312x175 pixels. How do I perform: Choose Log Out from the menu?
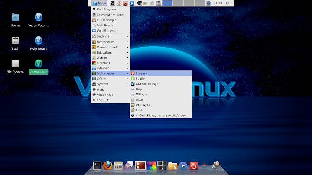coord(110,100)
